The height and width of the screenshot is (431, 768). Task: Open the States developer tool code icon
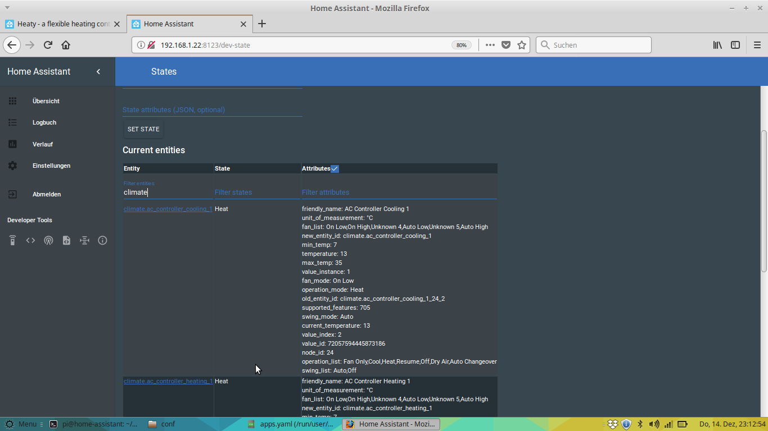pyautogui.click(x=30, y=241)
